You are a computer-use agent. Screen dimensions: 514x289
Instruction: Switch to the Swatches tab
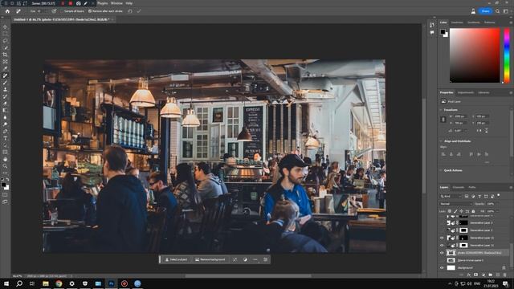tap(457, 22)
